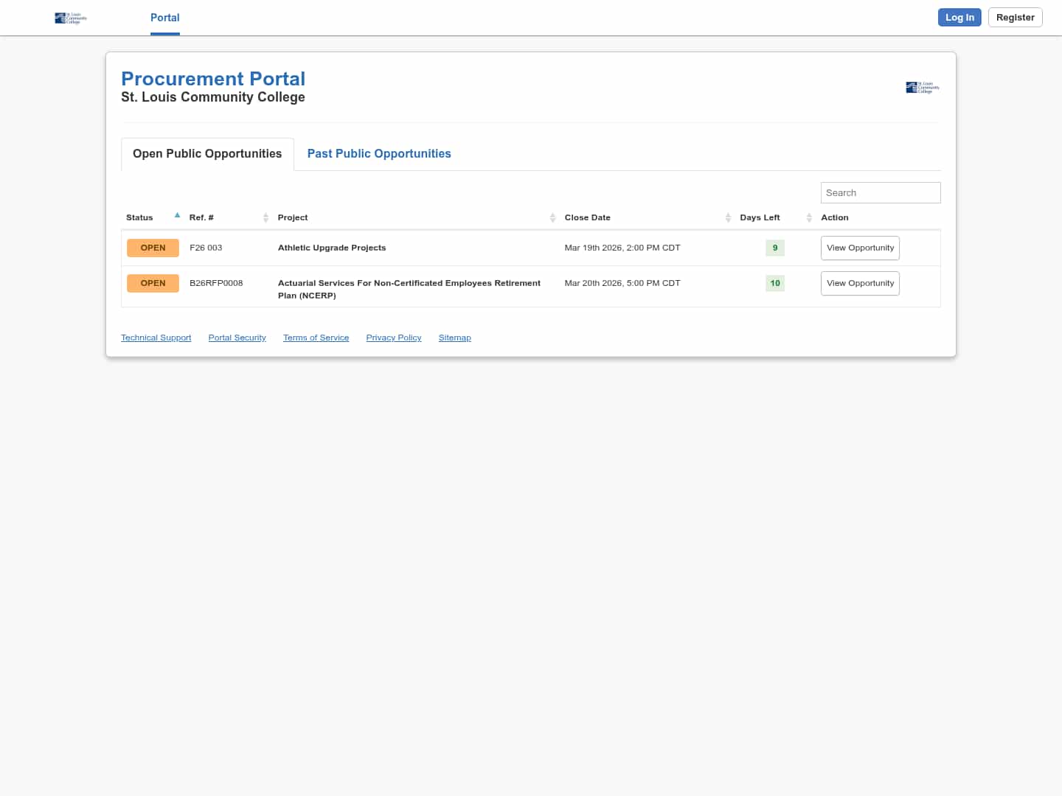Screen dimensions: 1062x796
Task: Click the OPEN status badge for F26 003
Action: (153, 248)
